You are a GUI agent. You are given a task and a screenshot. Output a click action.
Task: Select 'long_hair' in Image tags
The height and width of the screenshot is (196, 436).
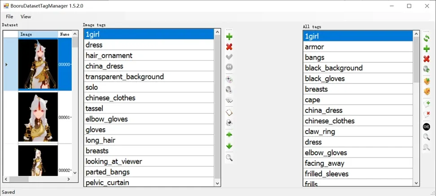tap(149, 140)
